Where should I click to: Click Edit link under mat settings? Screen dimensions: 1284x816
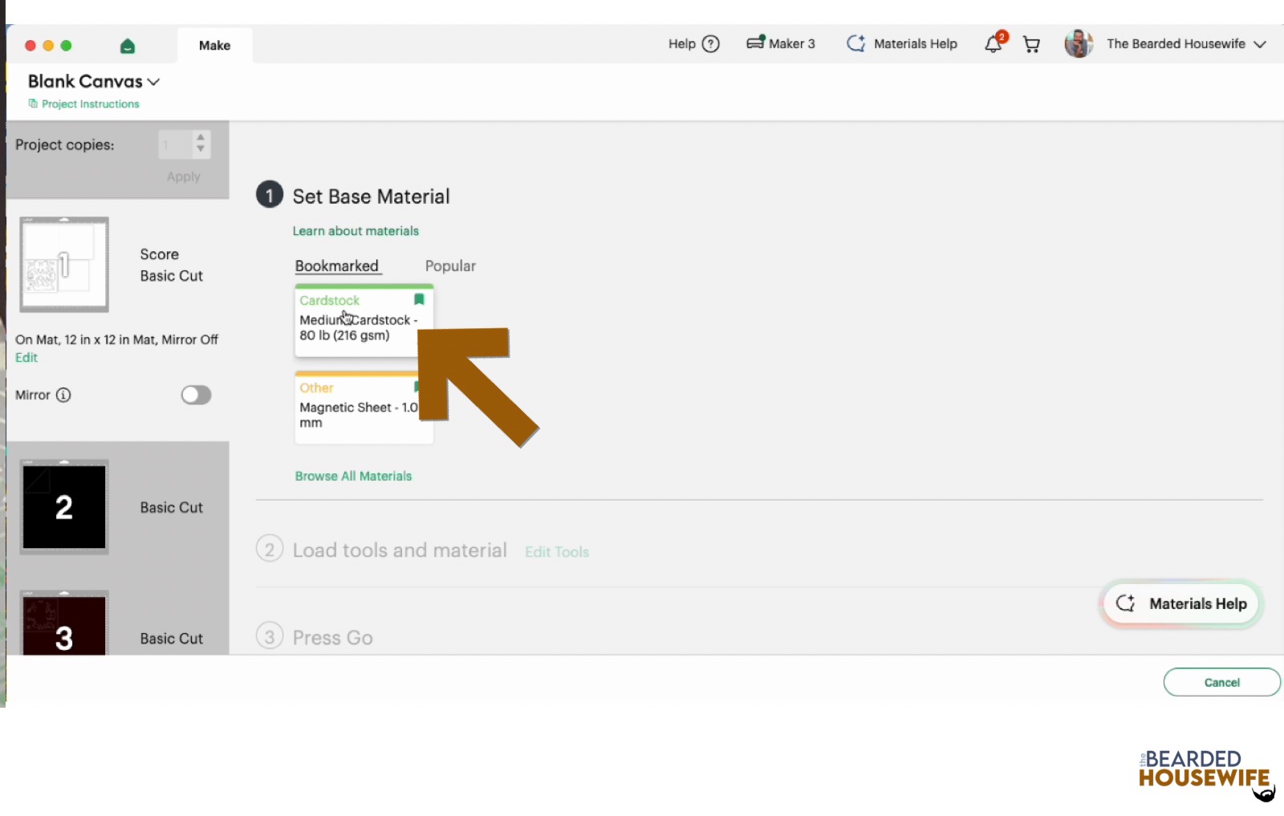tap(26, 358)
